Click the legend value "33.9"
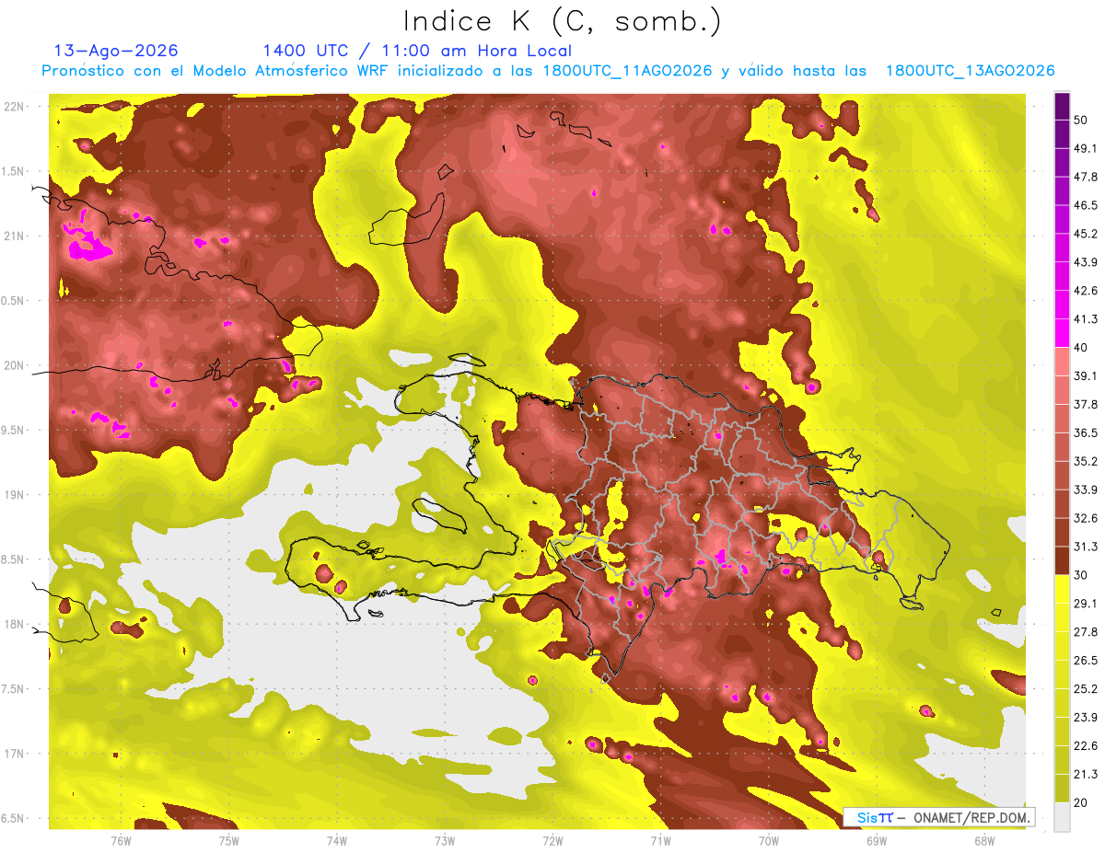 coord(1086,490)
